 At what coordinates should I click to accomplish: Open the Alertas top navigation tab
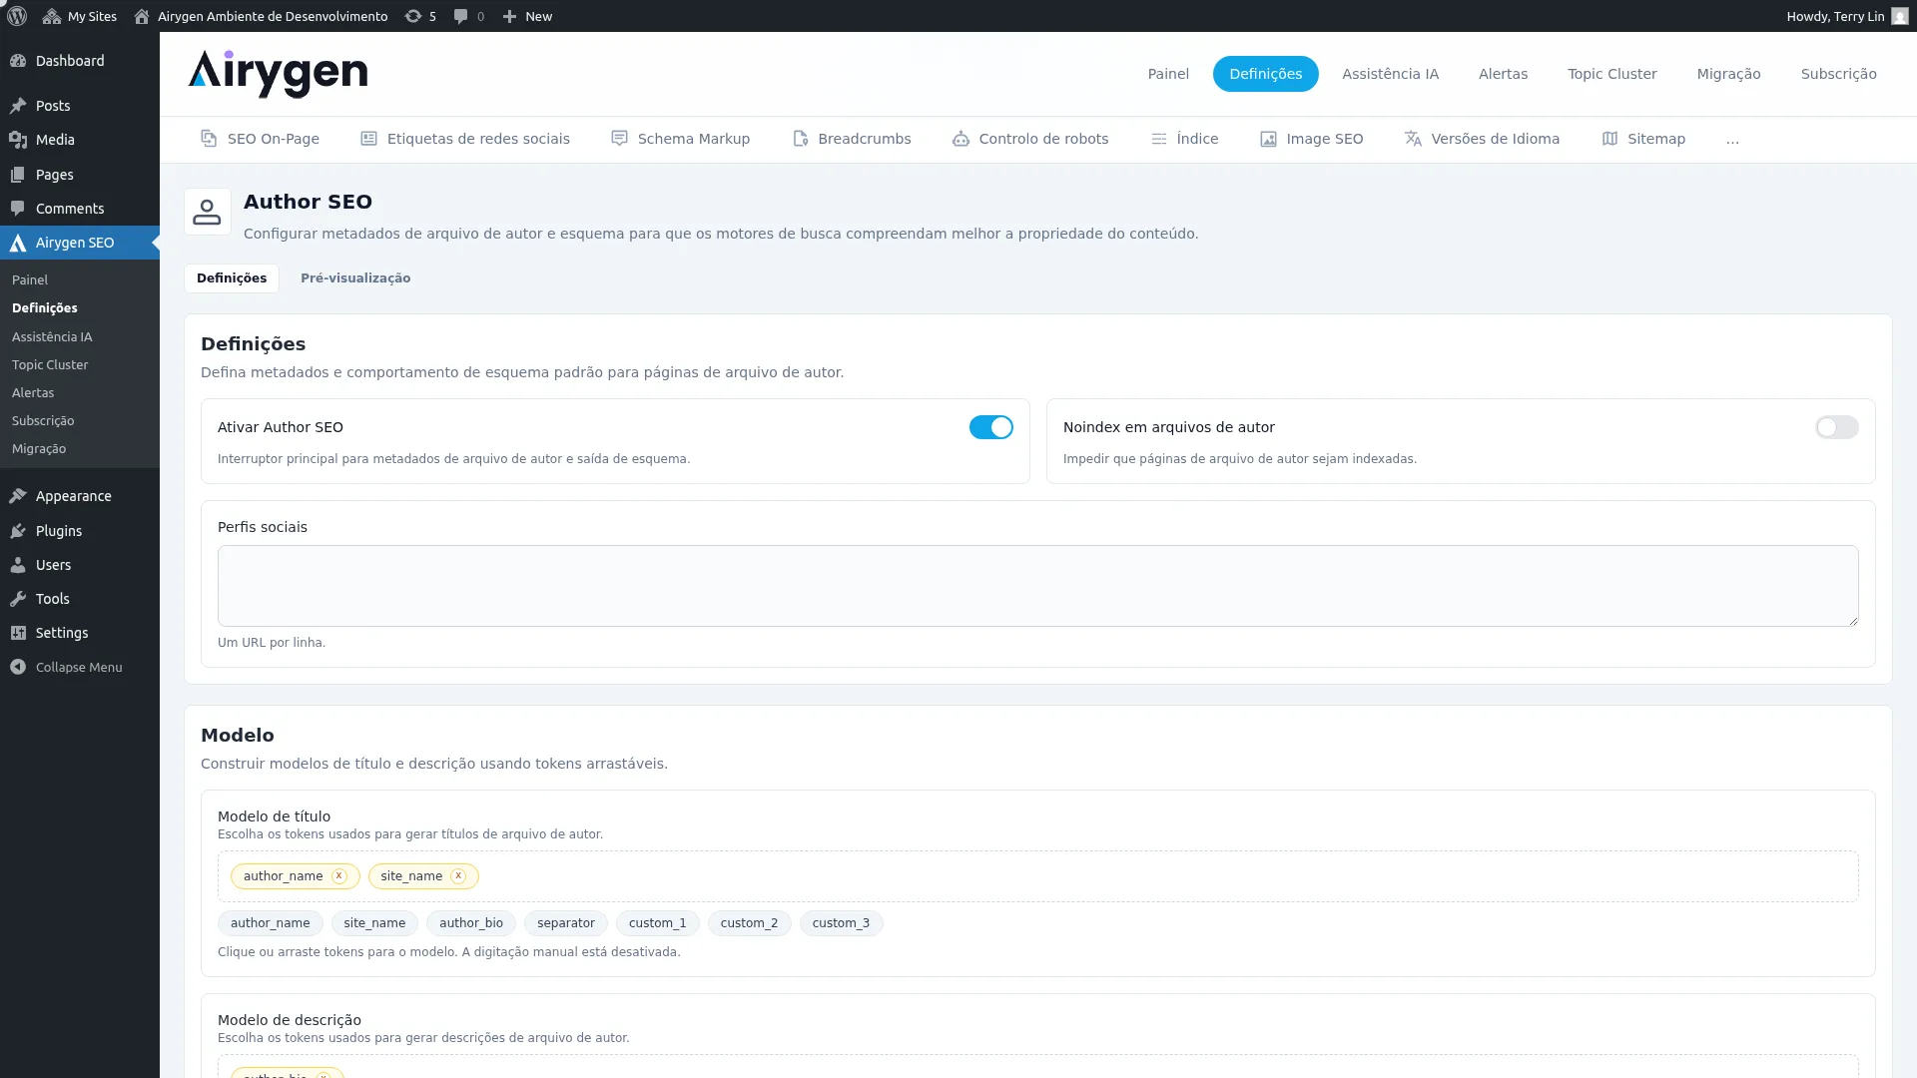pos(1503,74)
